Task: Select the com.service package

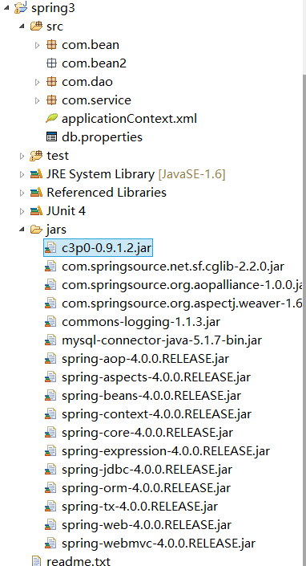Action: point(96,100)
